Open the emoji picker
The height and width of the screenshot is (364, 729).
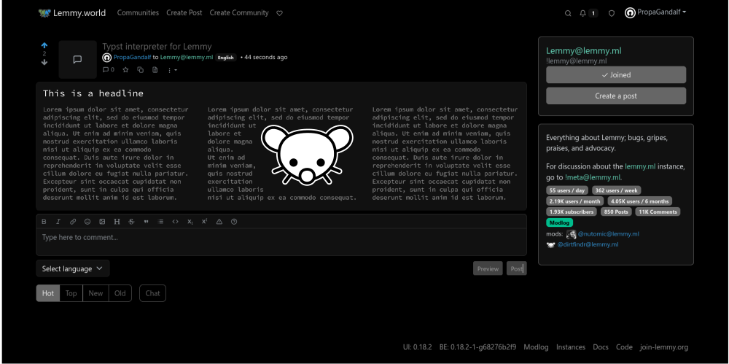87,222
